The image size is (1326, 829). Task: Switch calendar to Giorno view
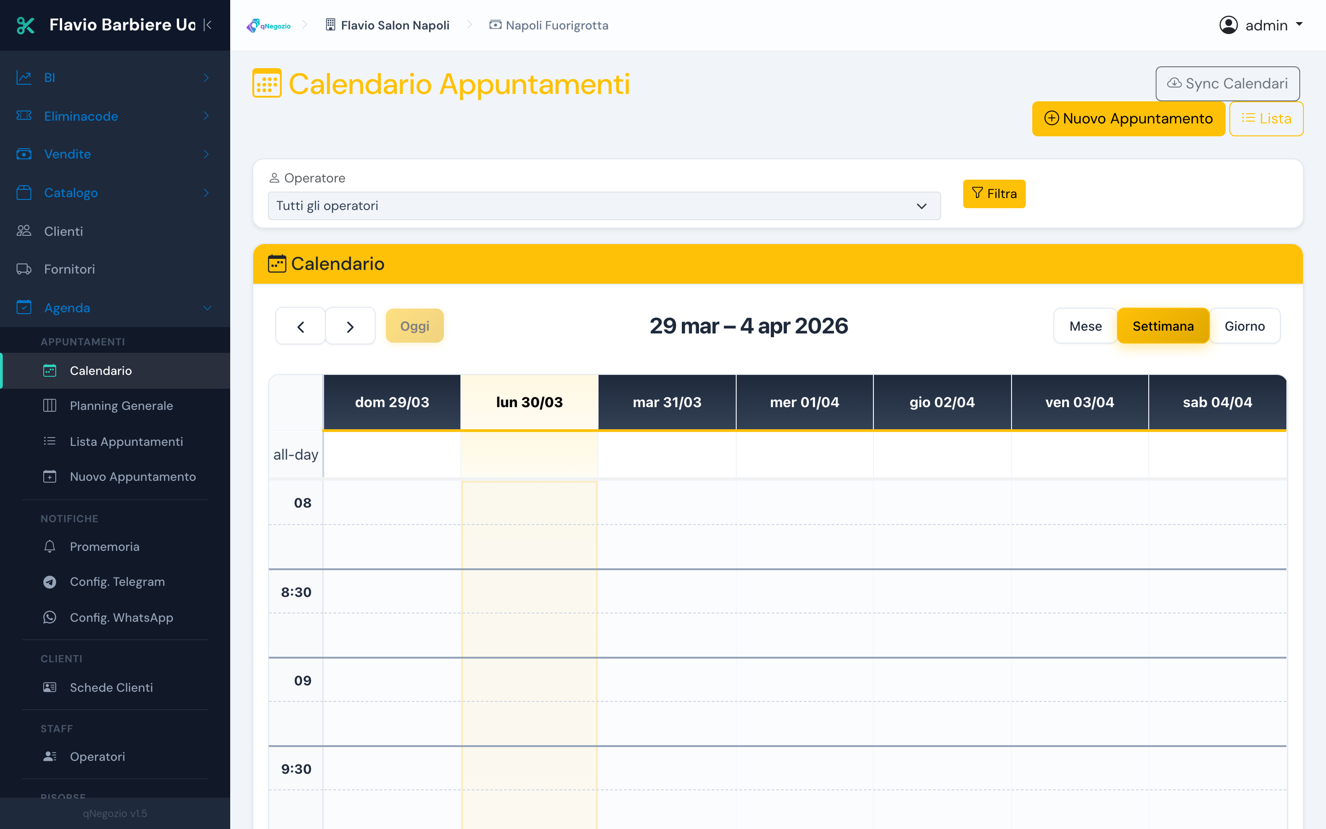[x=1245, y=326]
